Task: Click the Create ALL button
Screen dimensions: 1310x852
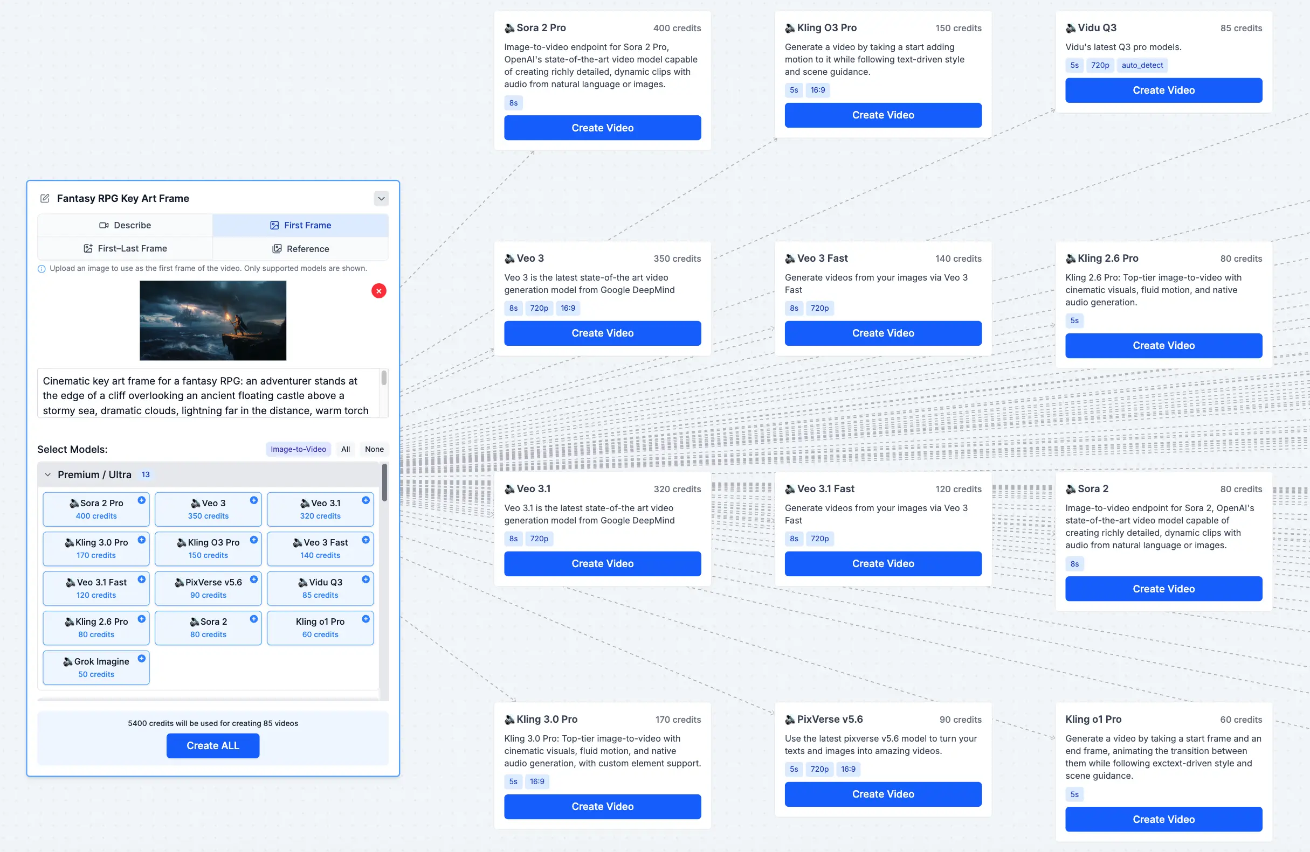Action: coord(212,745)
